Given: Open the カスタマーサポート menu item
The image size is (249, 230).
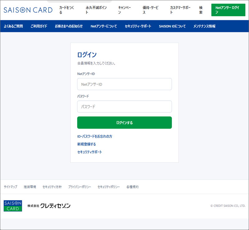Looking at the screenshot, I should (180, 10).
